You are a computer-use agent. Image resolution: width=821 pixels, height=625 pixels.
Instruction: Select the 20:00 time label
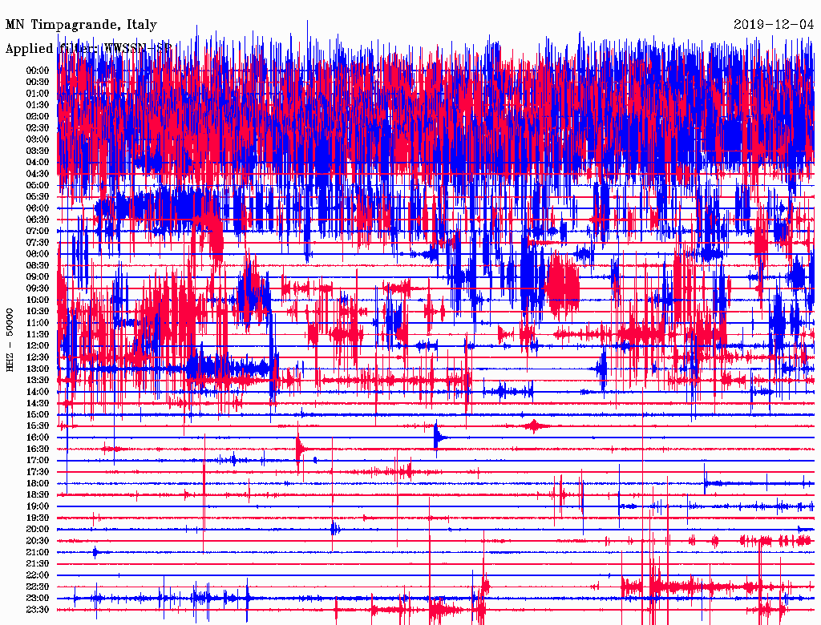click(38, 529)
